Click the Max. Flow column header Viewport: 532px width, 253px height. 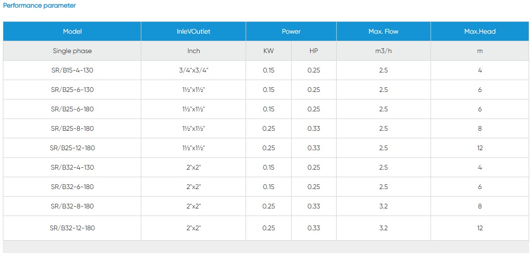pos(383,31)
